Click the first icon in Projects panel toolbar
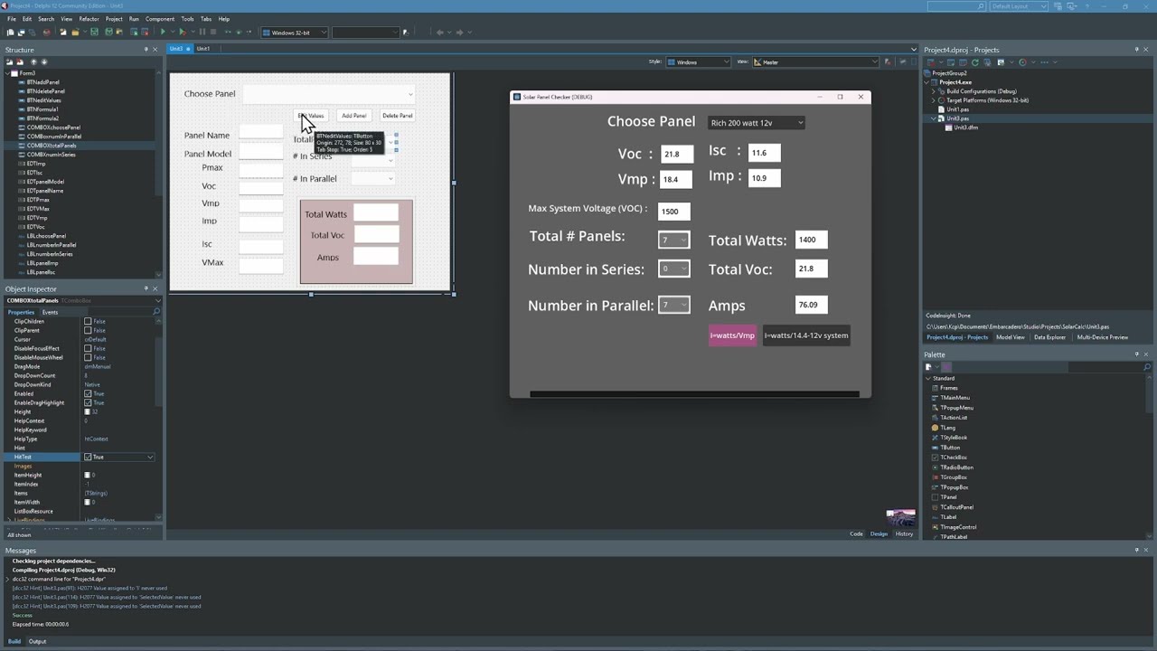 coord(931,62)
